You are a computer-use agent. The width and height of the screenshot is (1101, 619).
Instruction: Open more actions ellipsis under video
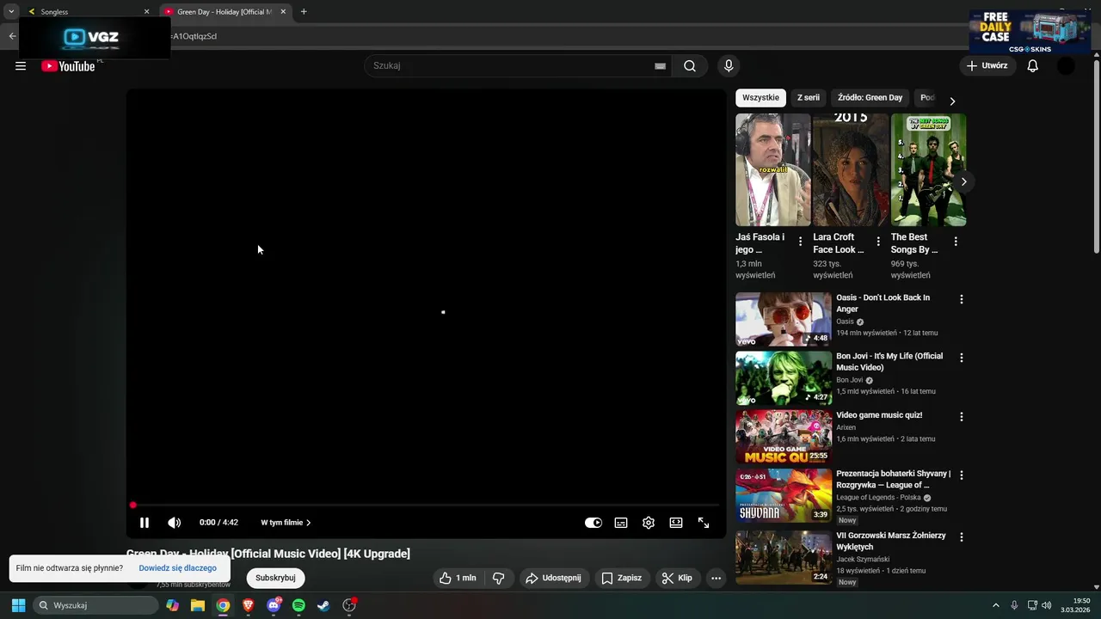[x=716, y=578]
